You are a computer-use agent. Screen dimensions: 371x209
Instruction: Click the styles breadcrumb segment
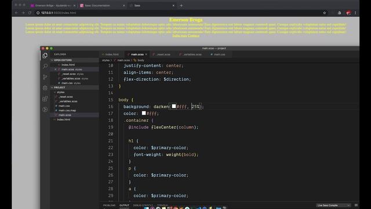point(106,60)
